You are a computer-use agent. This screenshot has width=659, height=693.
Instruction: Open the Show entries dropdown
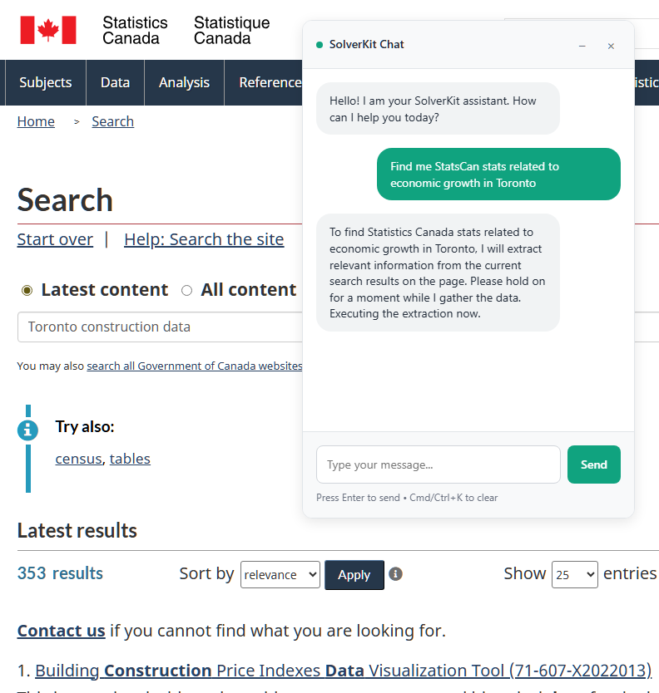574,574
